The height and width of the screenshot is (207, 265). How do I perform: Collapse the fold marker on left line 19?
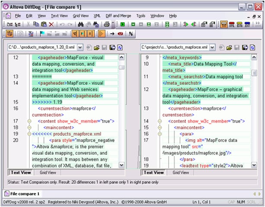coord(29,134)
